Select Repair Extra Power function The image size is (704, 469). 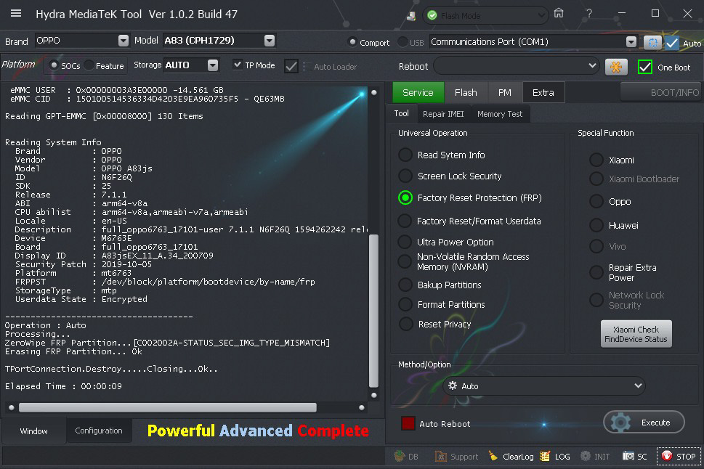(x=596, y=272)
